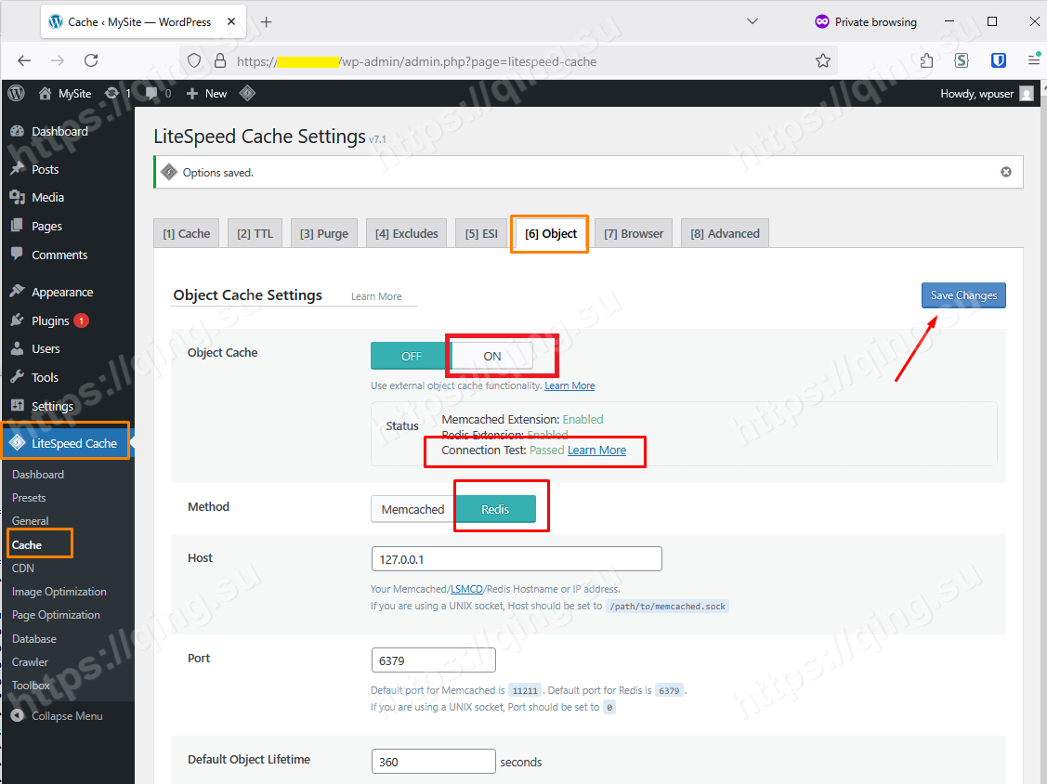Image resolution: width=1047 pixels, height=784 pixels.
Task: Open the [8] Advanced tab
Action: coord(726,234)
